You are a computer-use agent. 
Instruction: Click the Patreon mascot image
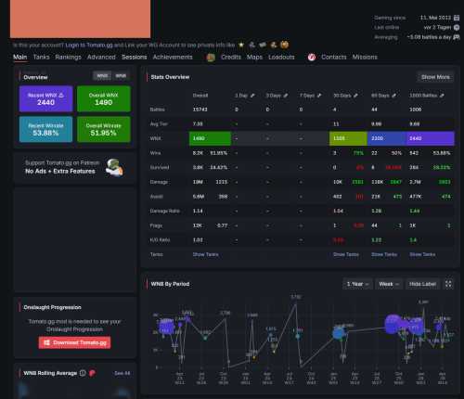(114, 167)
